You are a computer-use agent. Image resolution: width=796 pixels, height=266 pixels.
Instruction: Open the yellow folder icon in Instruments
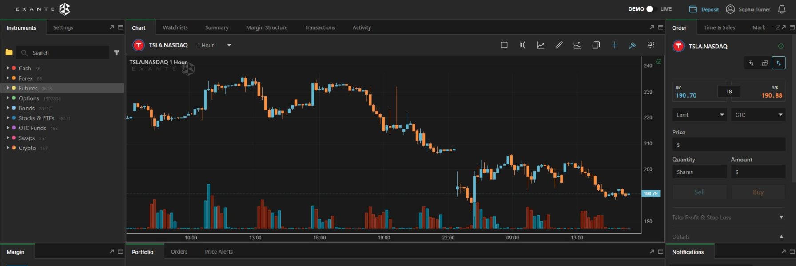pos(9,52)
